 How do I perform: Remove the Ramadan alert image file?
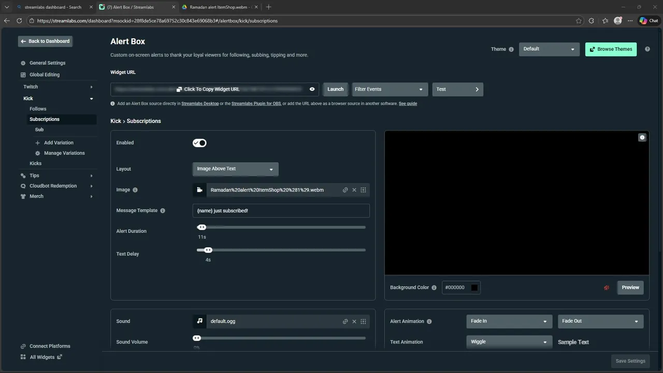354,190
